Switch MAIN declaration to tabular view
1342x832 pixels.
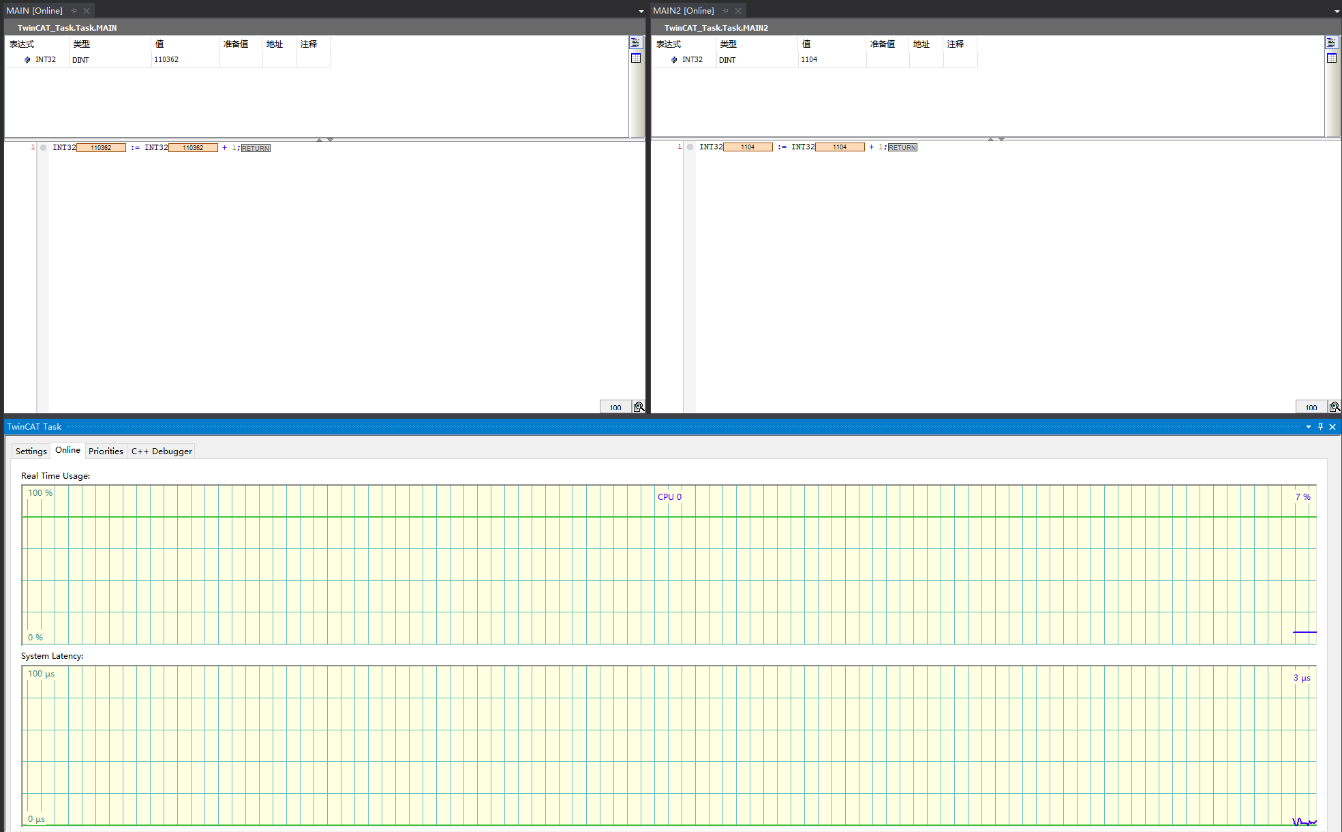[635, 59]
